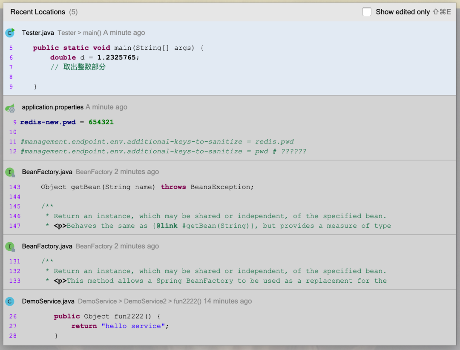
Task: Click the '14 minutes ago' timestamp
Action: [x=227, y=301]
